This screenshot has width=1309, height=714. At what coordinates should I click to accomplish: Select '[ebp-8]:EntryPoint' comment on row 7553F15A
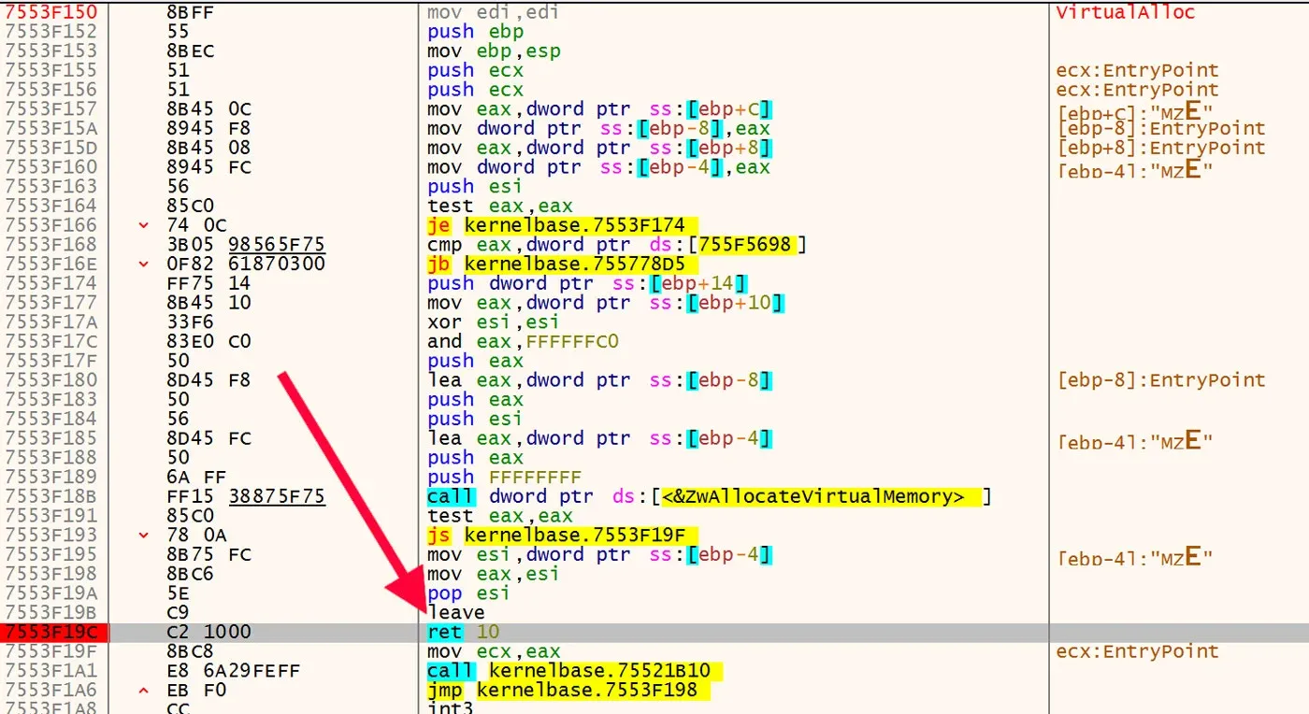pyautogui.click(x=1161, y=128)
